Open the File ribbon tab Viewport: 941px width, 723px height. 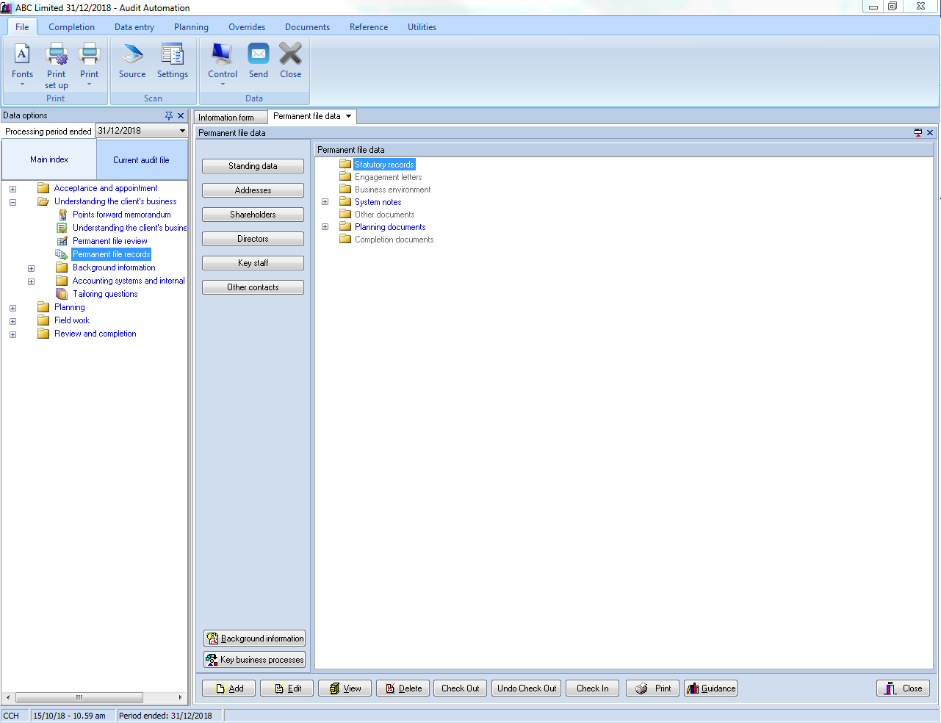(x=22, y=27)
